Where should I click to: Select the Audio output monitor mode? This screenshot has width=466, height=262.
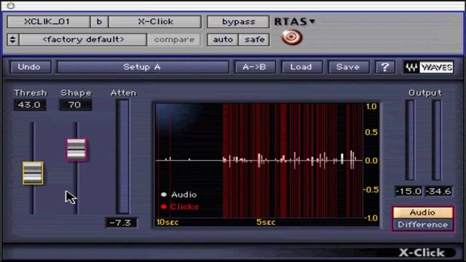[x=422, y=213]
